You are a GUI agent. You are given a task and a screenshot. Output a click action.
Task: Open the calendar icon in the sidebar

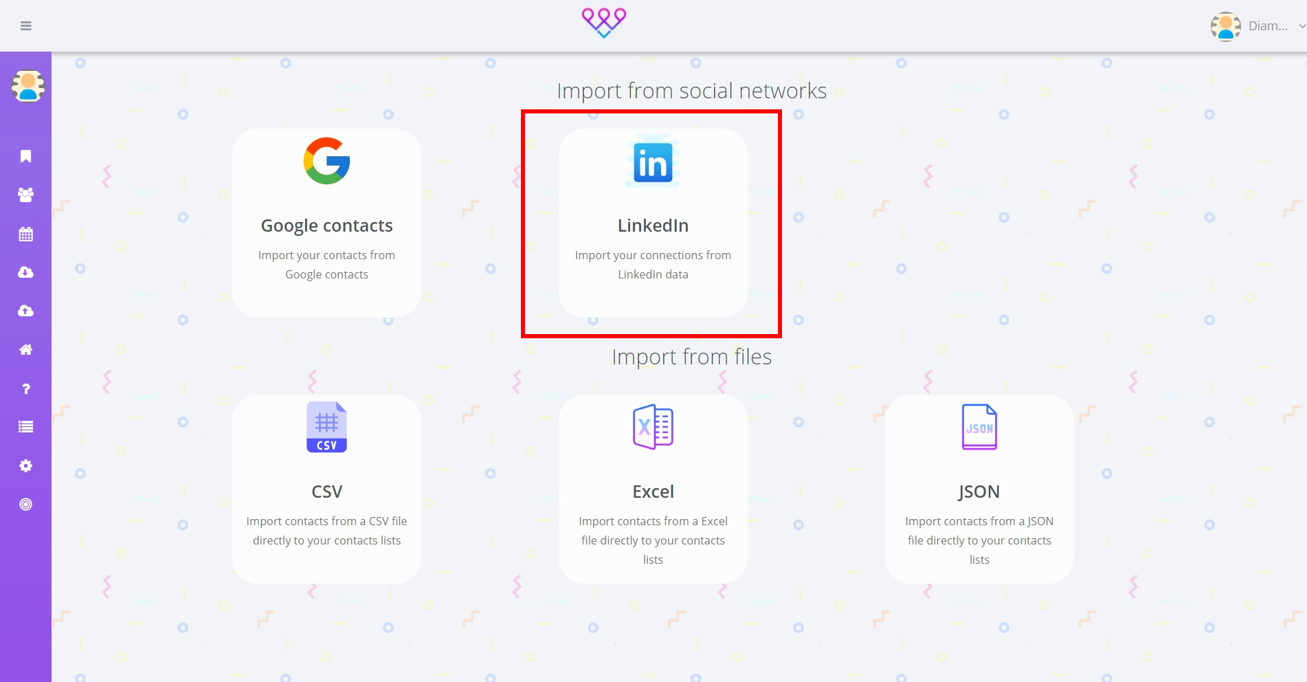tap(26, 234)
